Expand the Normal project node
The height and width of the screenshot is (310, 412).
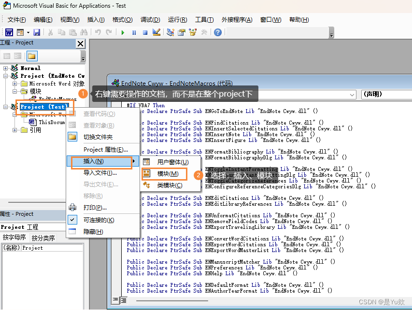click(5, 68)
